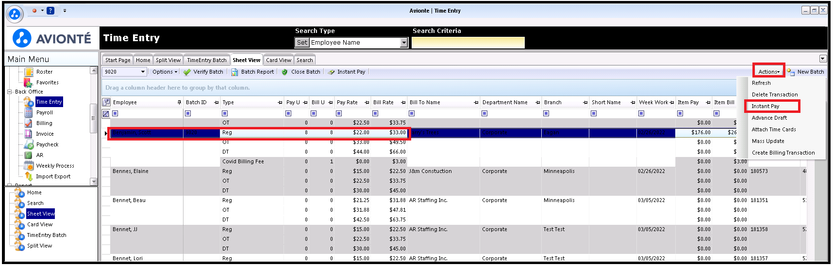833x266 pixels.
Task: Select the Bennes, Elaine employee cell
Action: tap(147, 171)
